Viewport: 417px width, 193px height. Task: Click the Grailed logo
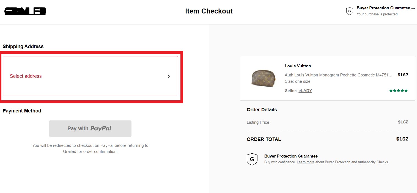pyautogui.click(x=25, y=11)
